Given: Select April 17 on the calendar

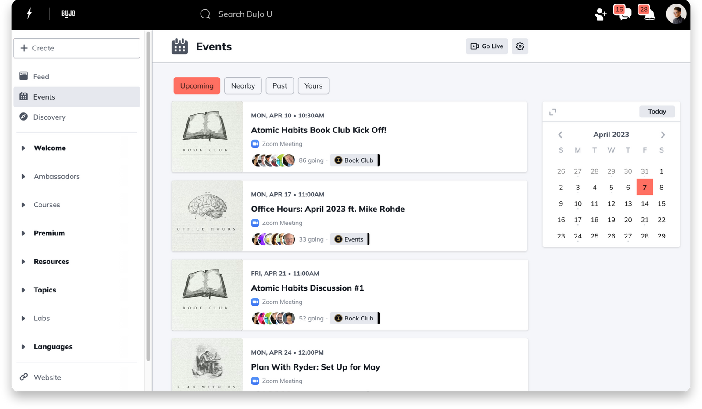Looking at the screenshot, I should coord(578,220).
